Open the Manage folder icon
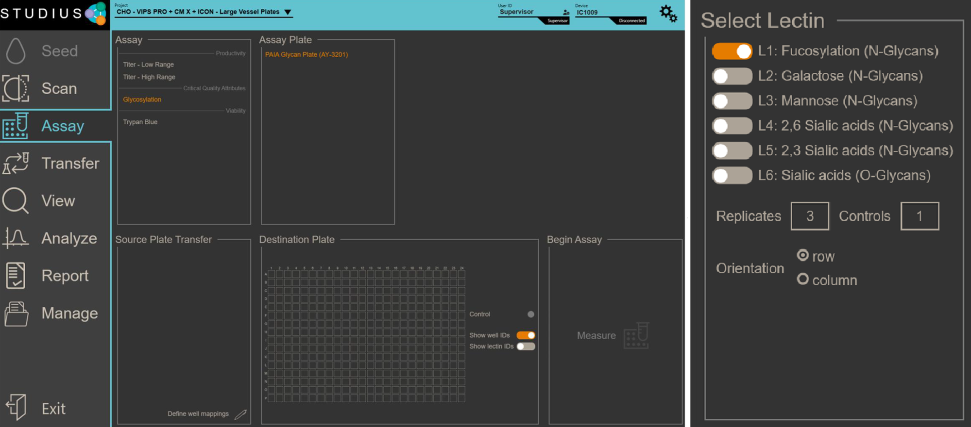 (16, 313)
